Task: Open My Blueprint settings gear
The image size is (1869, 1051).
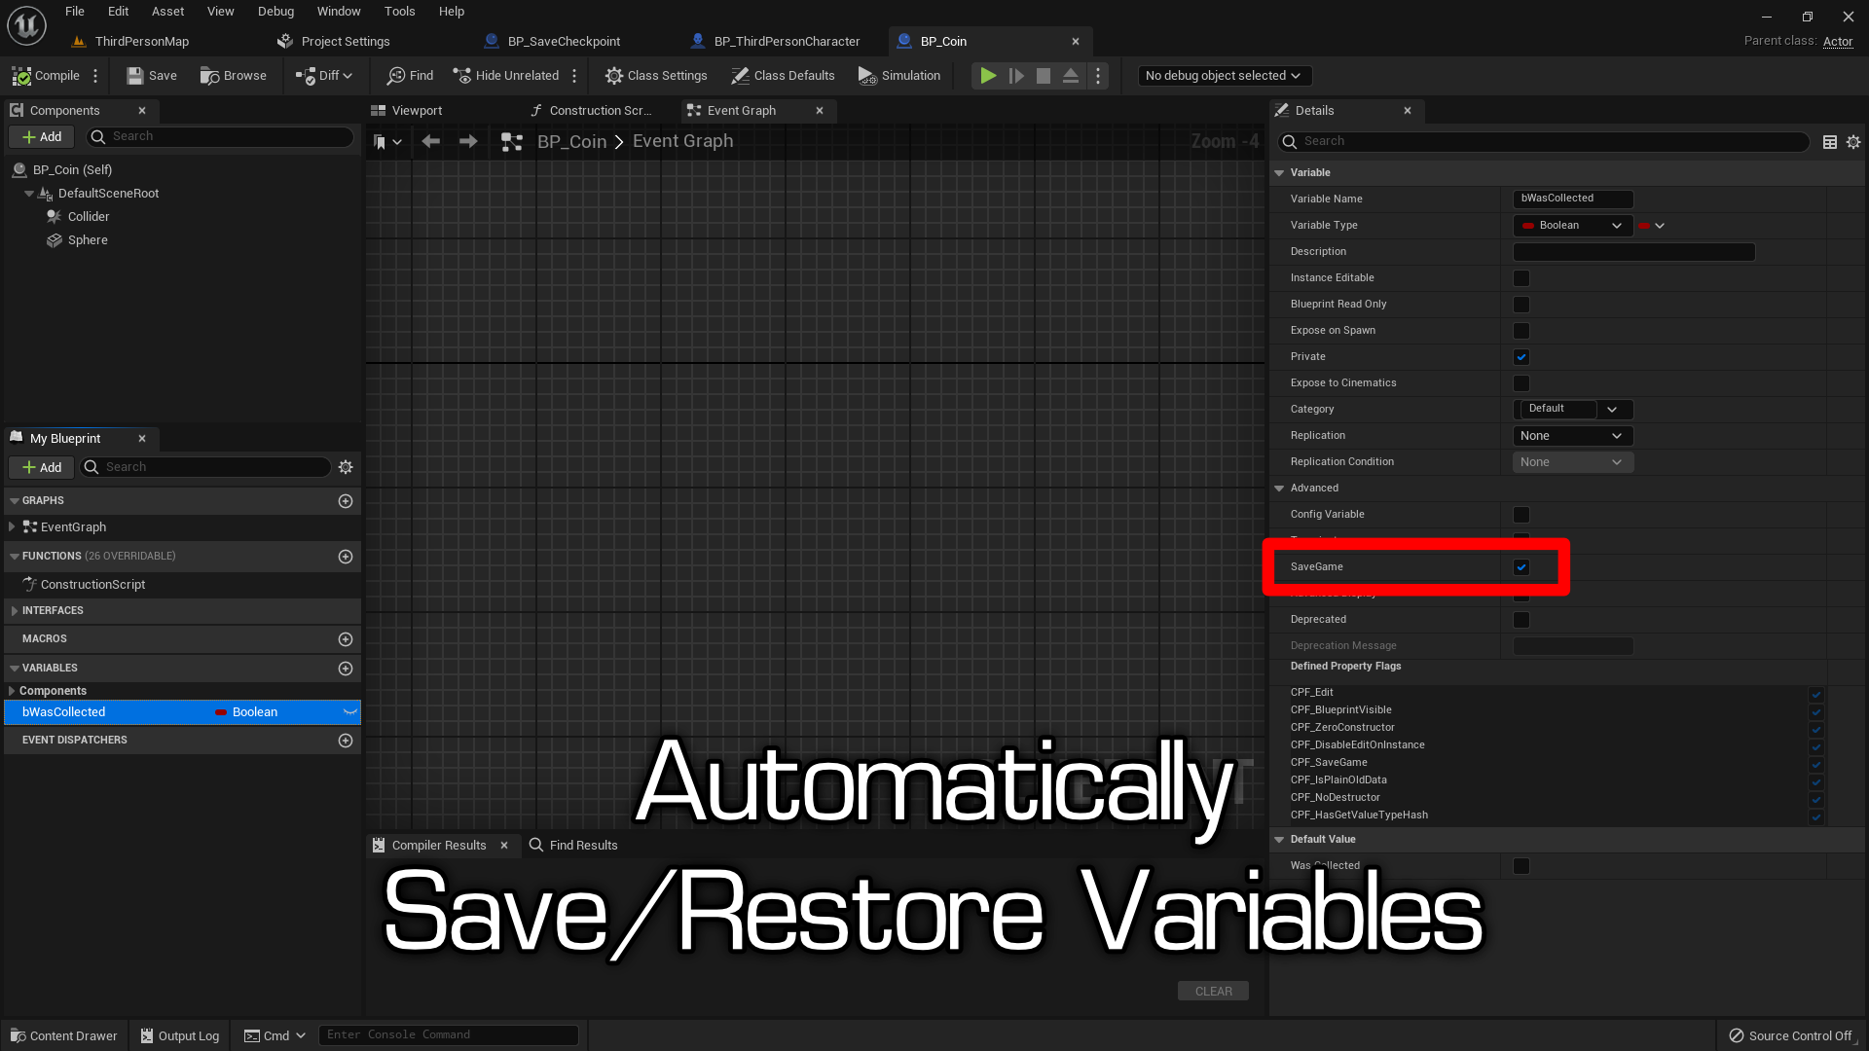Action: click(346, 467)
